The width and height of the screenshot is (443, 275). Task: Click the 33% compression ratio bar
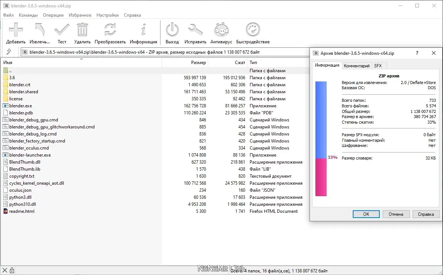point(321,139)
